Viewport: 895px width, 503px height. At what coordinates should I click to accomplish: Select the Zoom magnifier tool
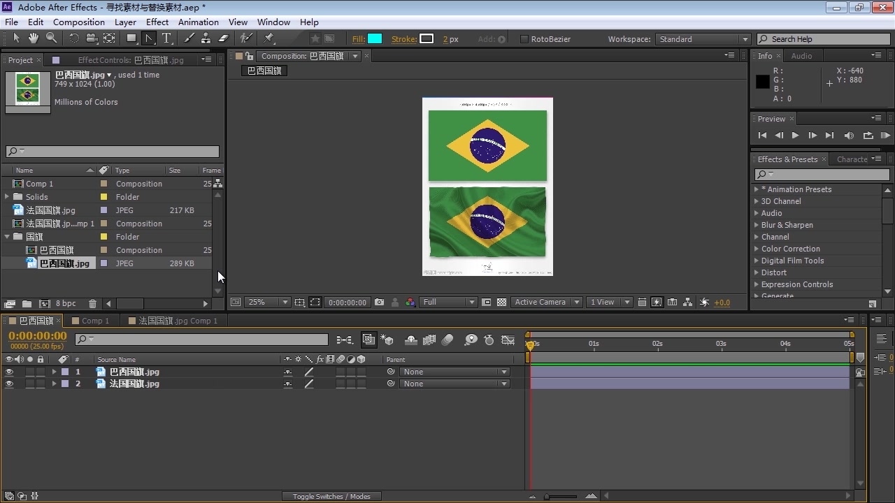pyautogui.click(x=51, y=38)
